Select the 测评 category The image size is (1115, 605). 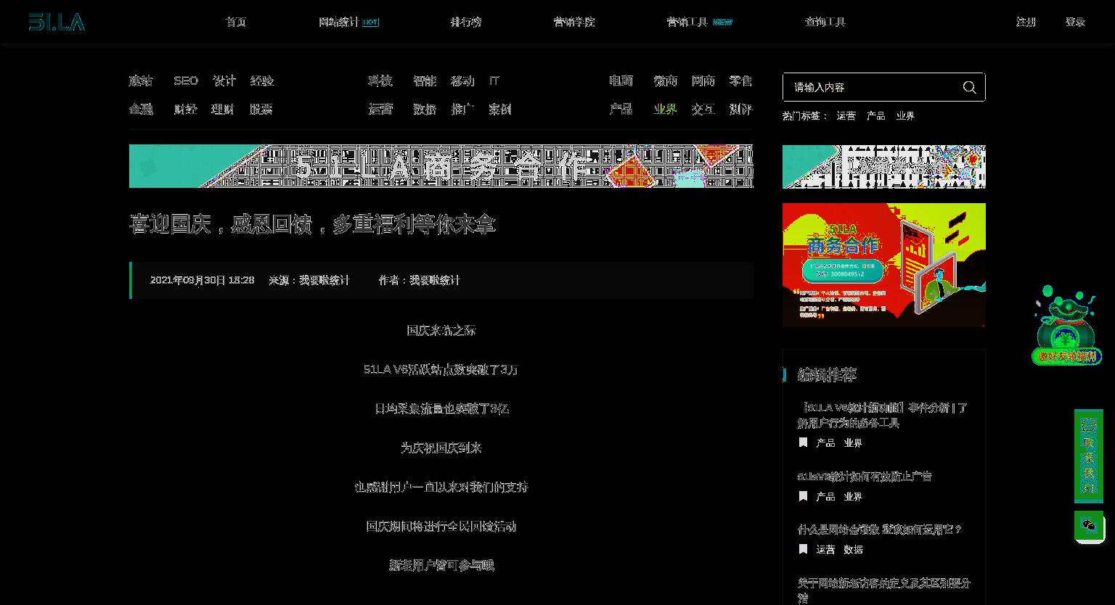(x=741, y=109)
